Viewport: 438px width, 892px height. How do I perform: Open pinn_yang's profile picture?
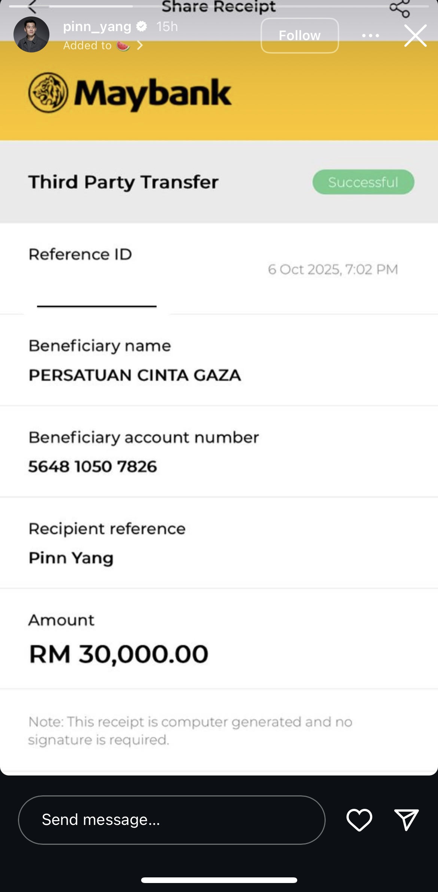click(31, 34)
